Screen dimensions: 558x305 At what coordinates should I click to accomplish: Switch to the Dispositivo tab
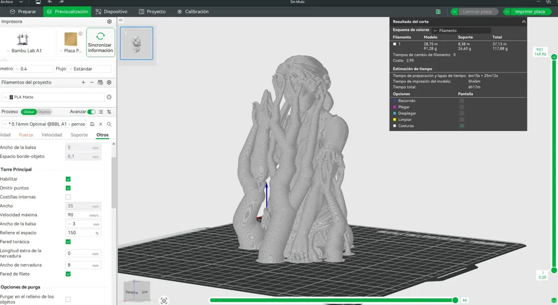[111, 12]
